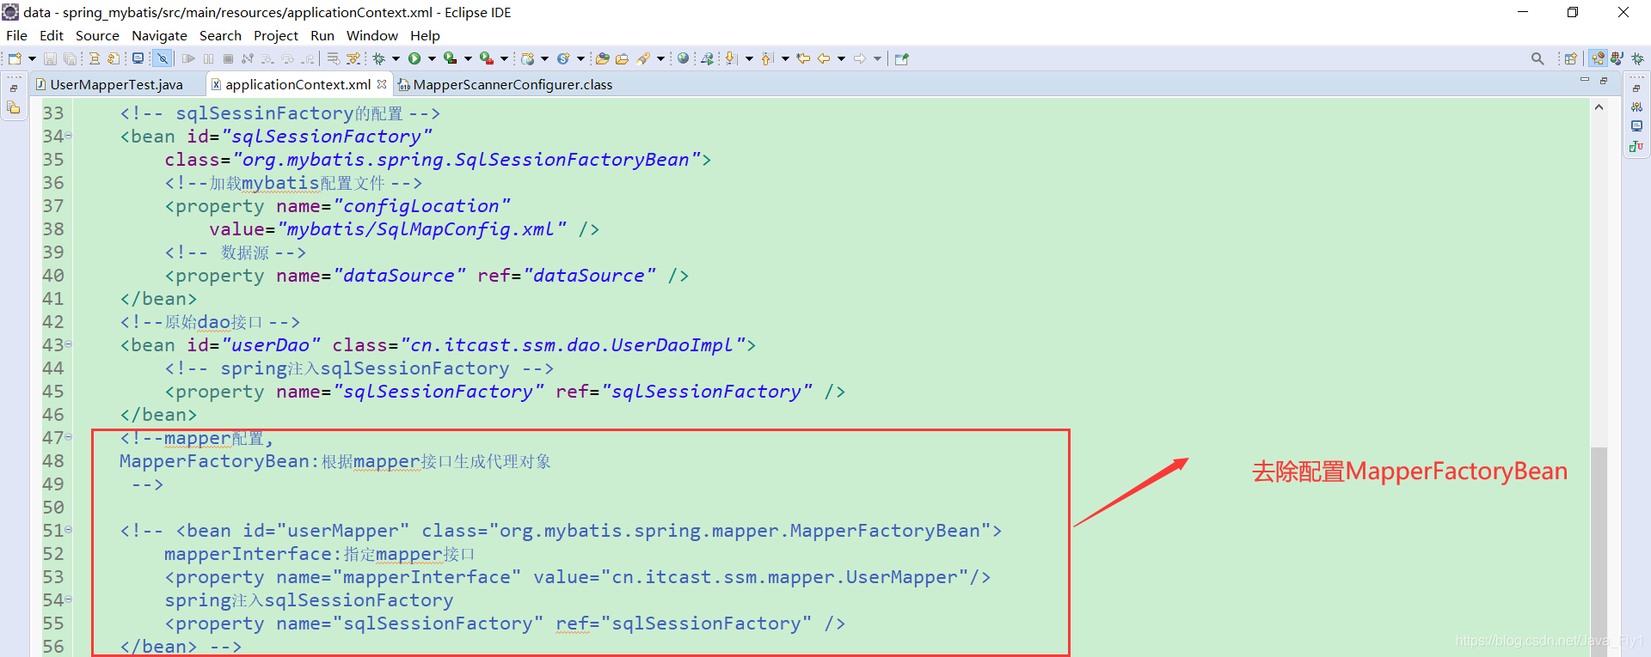Open the Navigate menu
Image resolution: width=1651 pixels, height=657 pixels.
point(159,35)
